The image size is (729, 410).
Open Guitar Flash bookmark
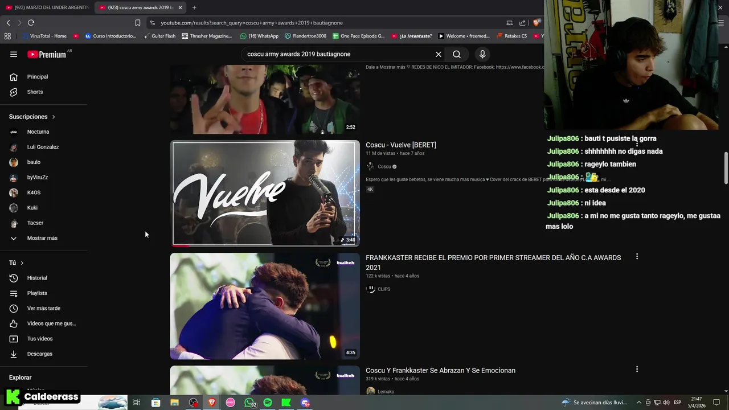[x=159, y=36]
